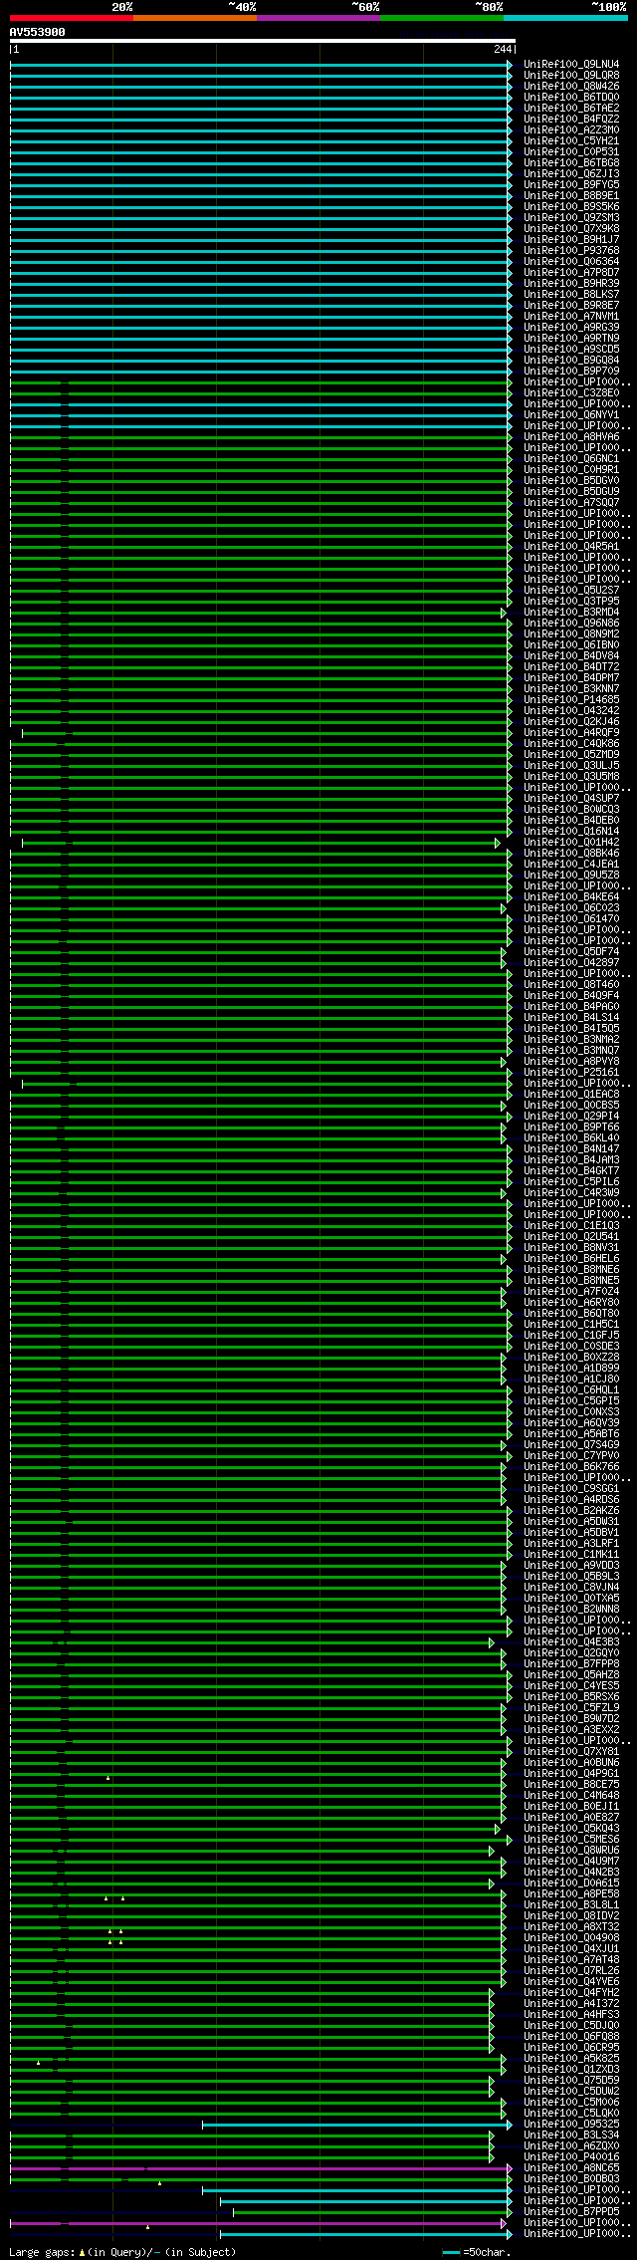Viewport: 637px width, 2260px height.
Task: Open hit UniRef100_Q8W426
Action: [x=571, y=86]
